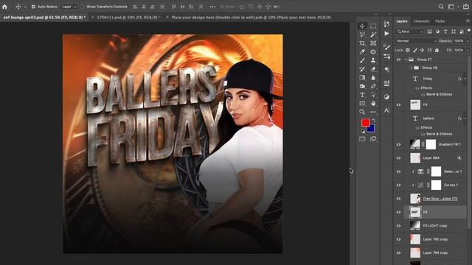
Task: Hide the FX LIGHT copy layer
Action: tap(398, 226)
